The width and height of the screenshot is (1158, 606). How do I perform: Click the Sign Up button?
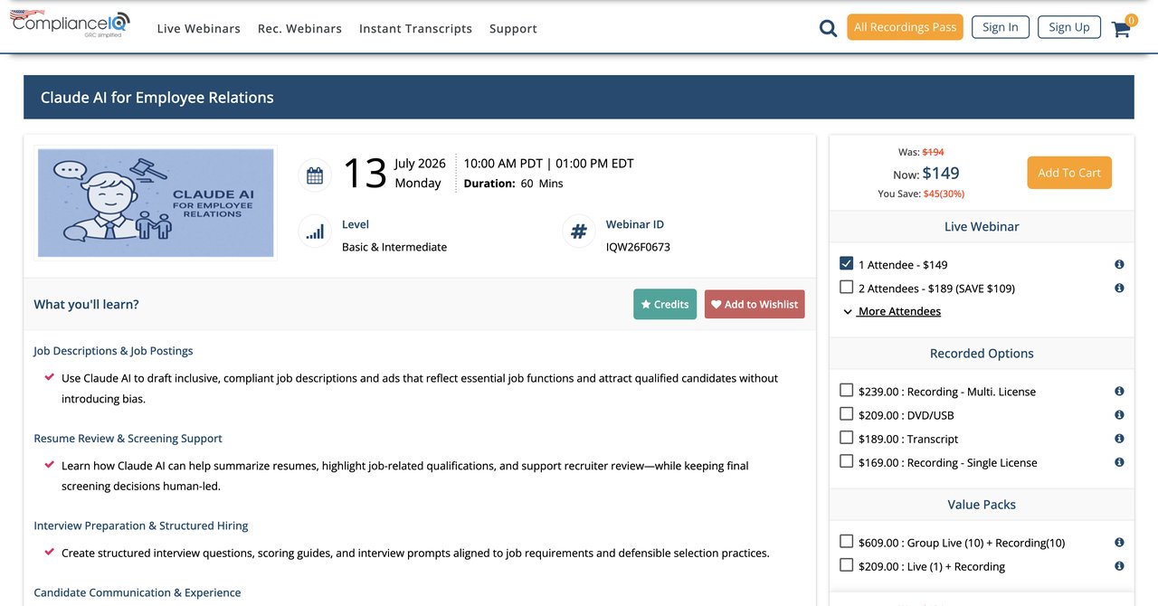(x=1069, y=27)
